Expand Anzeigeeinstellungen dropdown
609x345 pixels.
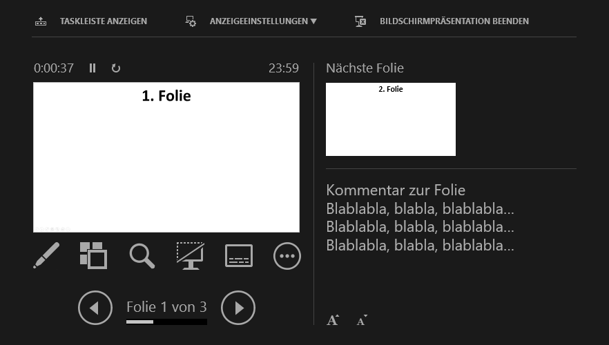pos(263,21)
